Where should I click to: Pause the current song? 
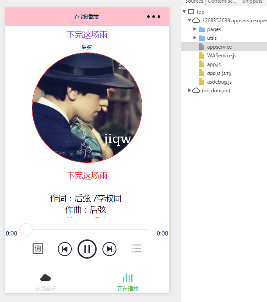[x=87, y=249]
